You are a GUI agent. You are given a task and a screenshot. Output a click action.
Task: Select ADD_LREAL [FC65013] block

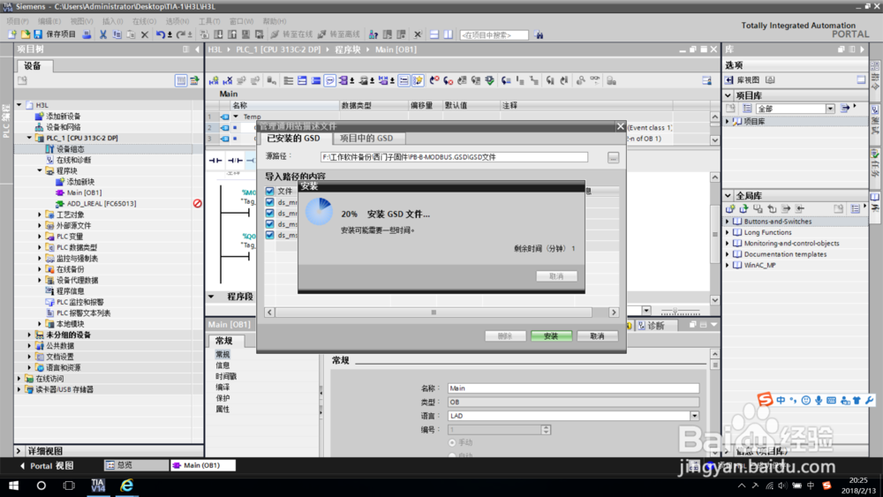click(102, 204)
